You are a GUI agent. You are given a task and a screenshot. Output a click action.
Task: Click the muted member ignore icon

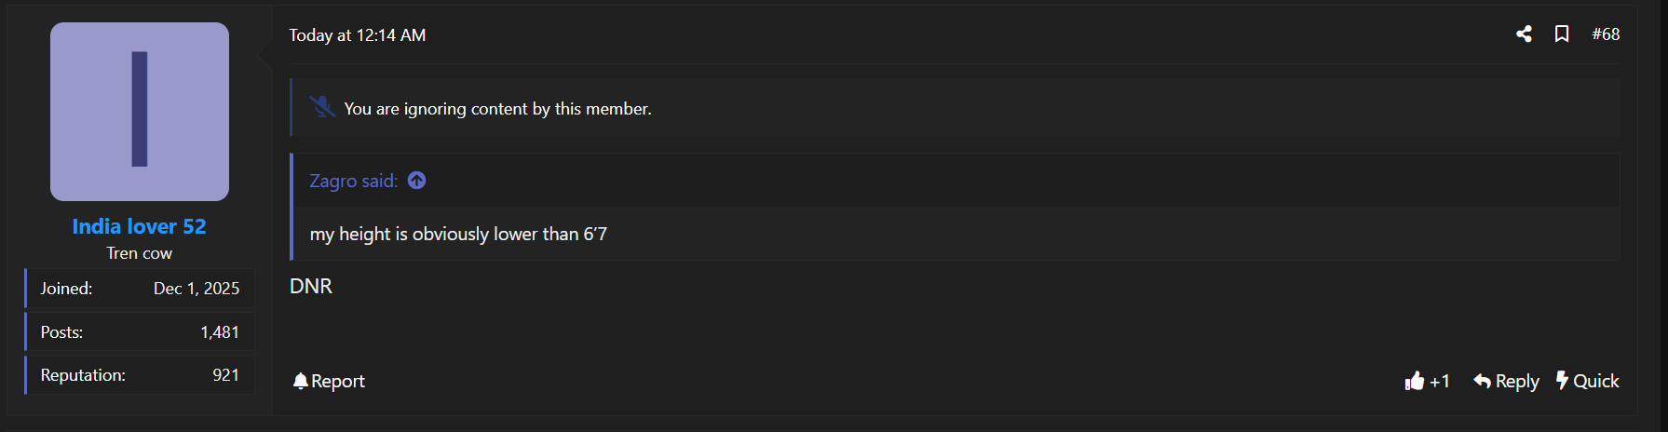tap(322, 107)
